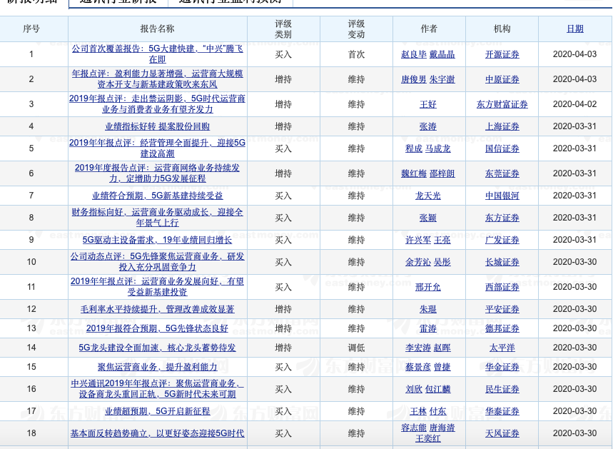Screen dimensions: 613x449
Task: Open institution link 西部证券
Action: coord(502,287)
